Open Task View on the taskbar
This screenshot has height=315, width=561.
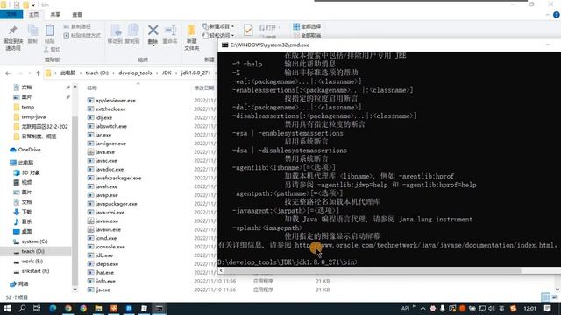pos(37,308)
